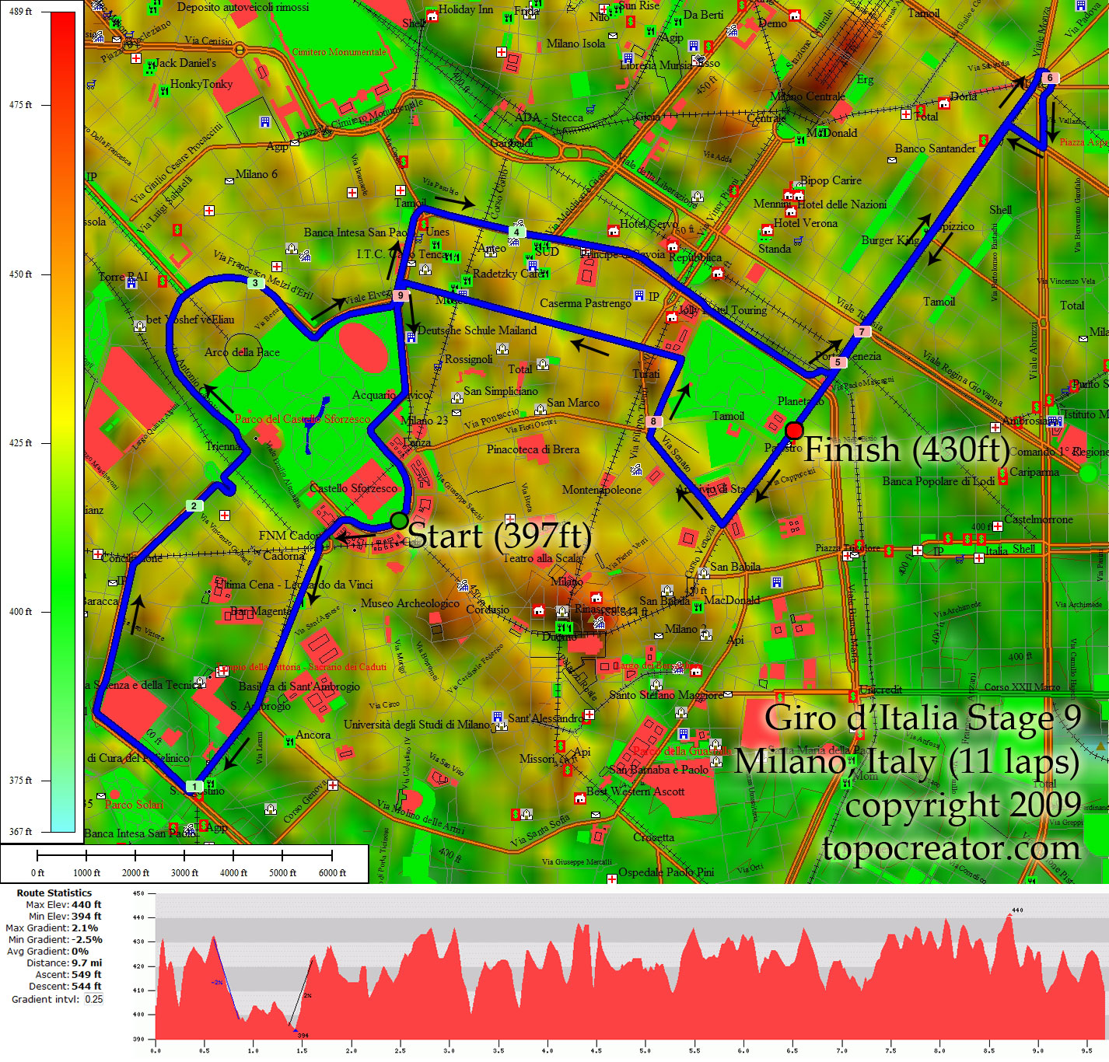Click the shopping cart icon beside Standa
The width and height of the screenshot is (1109, 1062).
click(798, 241)
